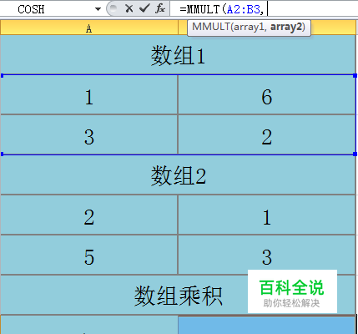This screenshot has width=358, height=334.
Task: Open the Insert Function fx dialog
Action: coord(160,8)
